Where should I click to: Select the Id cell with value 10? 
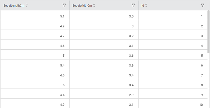point(173,103)
